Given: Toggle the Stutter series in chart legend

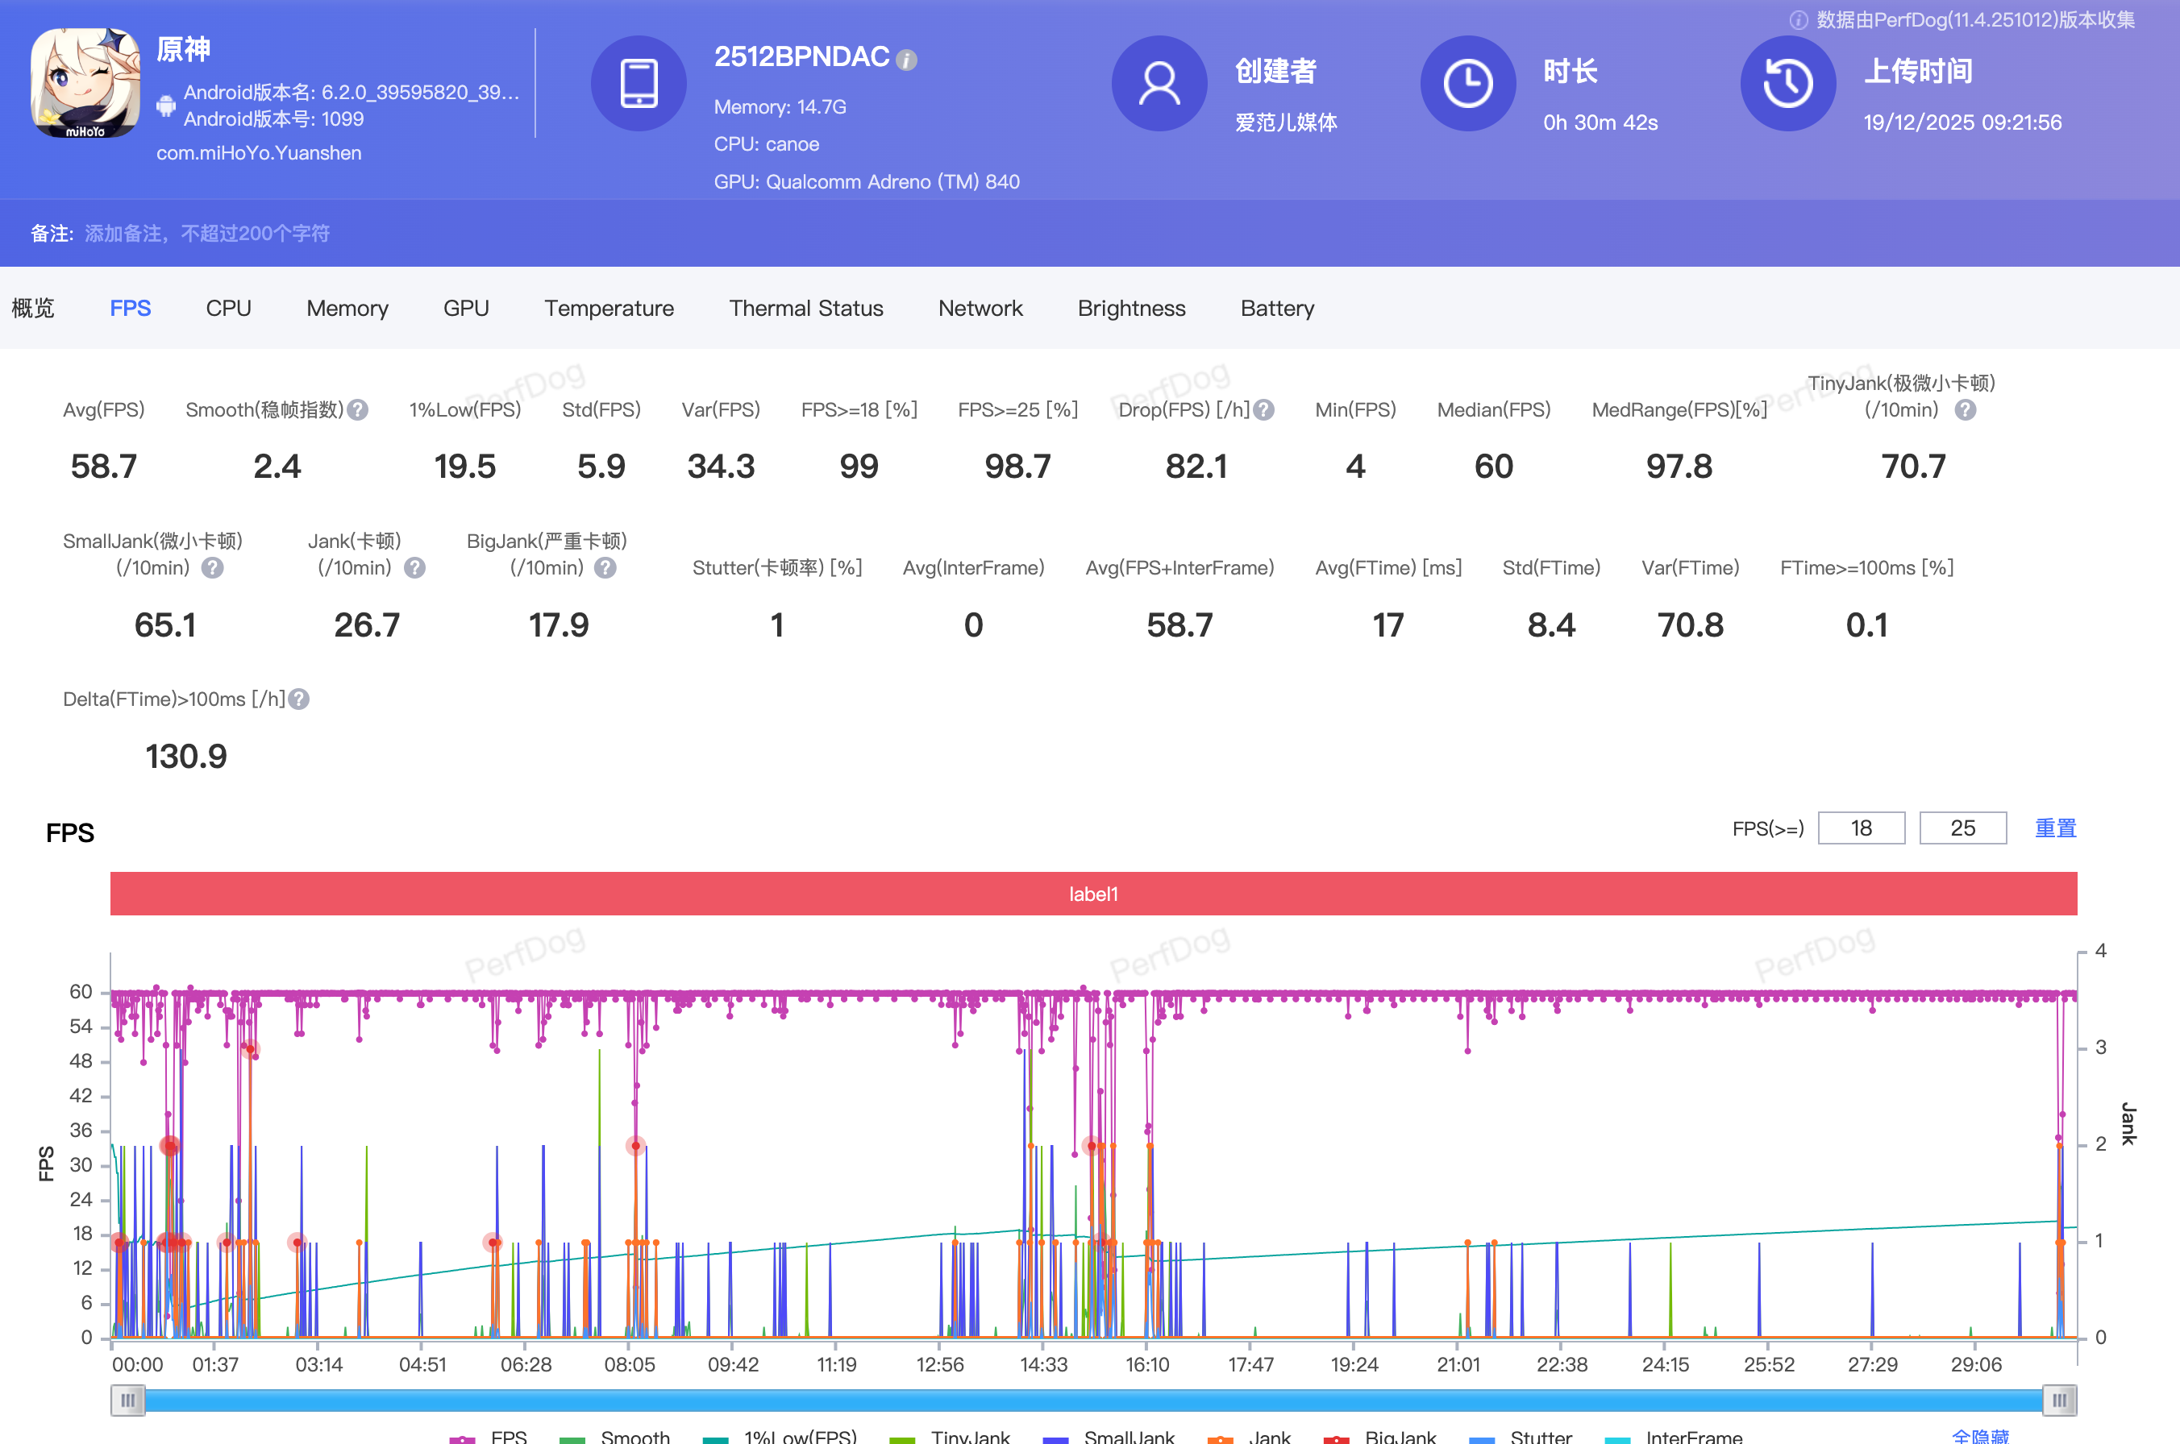Looking at the screenshot, I should [1540, 1436].
